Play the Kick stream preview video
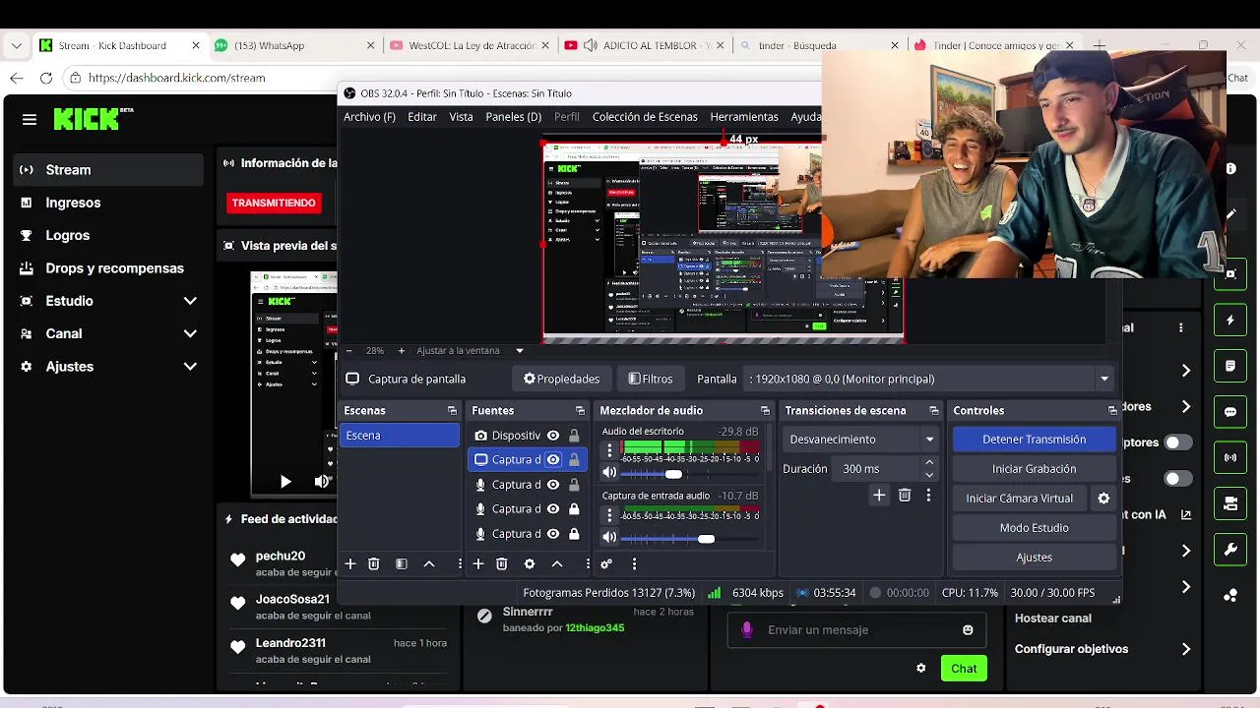Screen dimensions: 1260x708 coord(285,481)
